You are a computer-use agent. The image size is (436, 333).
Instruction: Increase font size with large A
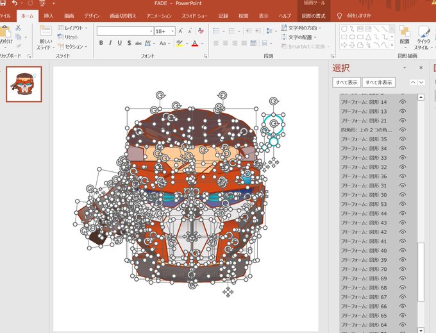(x=180, y=31)
